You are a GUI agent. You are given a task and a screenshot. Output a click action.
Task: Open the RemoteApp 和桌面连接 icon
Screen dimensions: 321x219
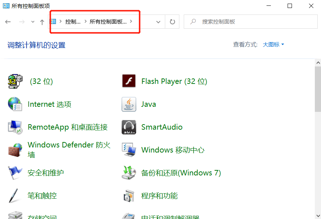click(15, 127)
